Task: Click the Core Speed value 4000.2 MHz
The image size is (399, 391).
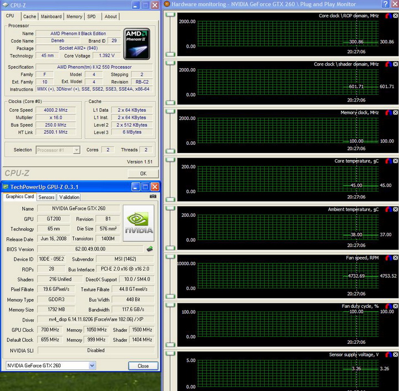Action: point(56,110)
